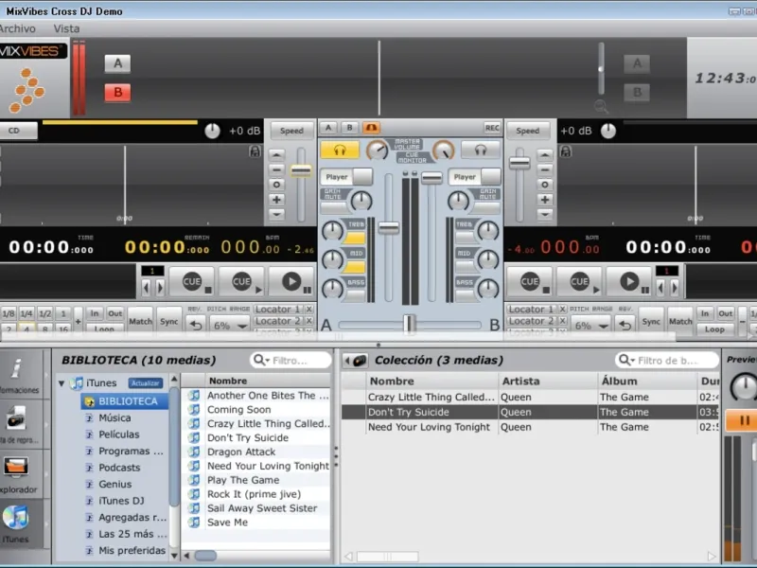
Task: Click the orange headphones split button in mixer
Action: click(x=371, y=128)
